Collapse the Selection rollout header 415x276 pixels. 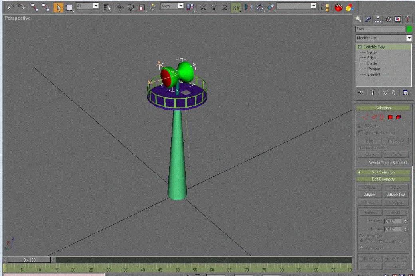point(383,108)
